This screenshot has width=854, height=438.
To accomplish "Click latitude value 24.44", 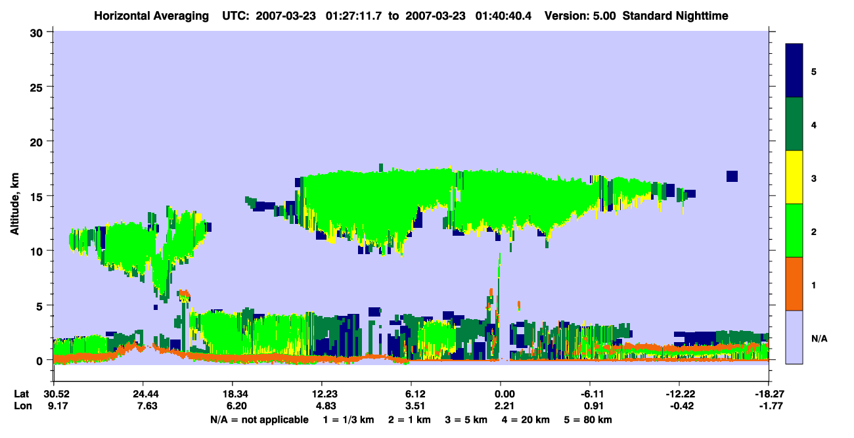I will click(143, 394).
